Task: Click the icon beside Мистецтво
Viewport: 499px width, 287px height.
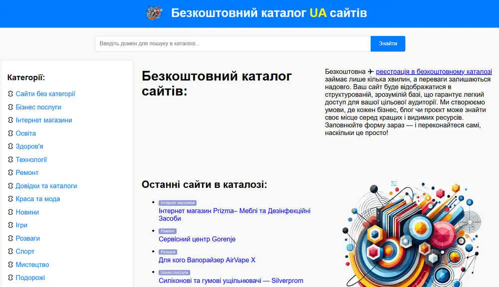Action: (x=10, y=265)
